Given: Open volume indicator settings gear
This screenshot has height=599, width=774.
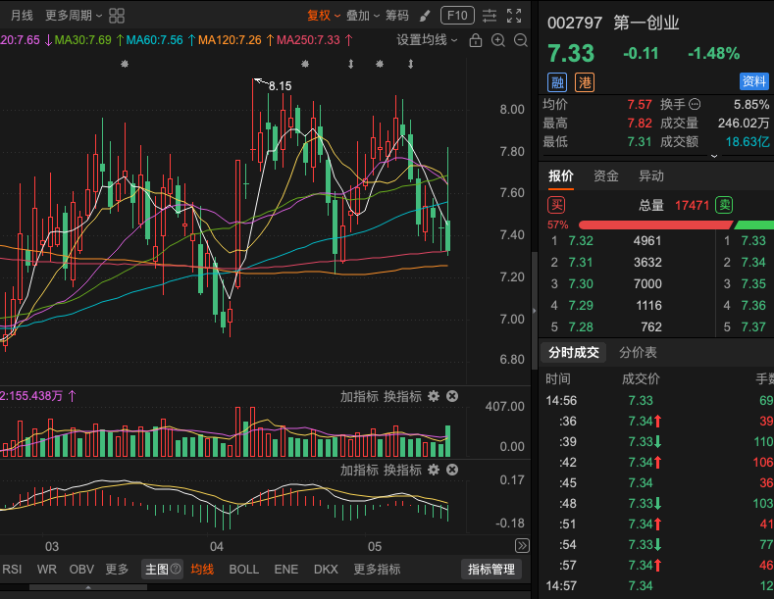Looking at the screenshot, I should pyautogui.click(x=434, y=396).
